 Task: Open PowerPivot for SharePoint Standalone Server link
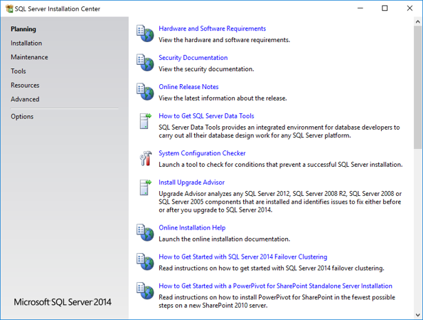tap(276, 286)
